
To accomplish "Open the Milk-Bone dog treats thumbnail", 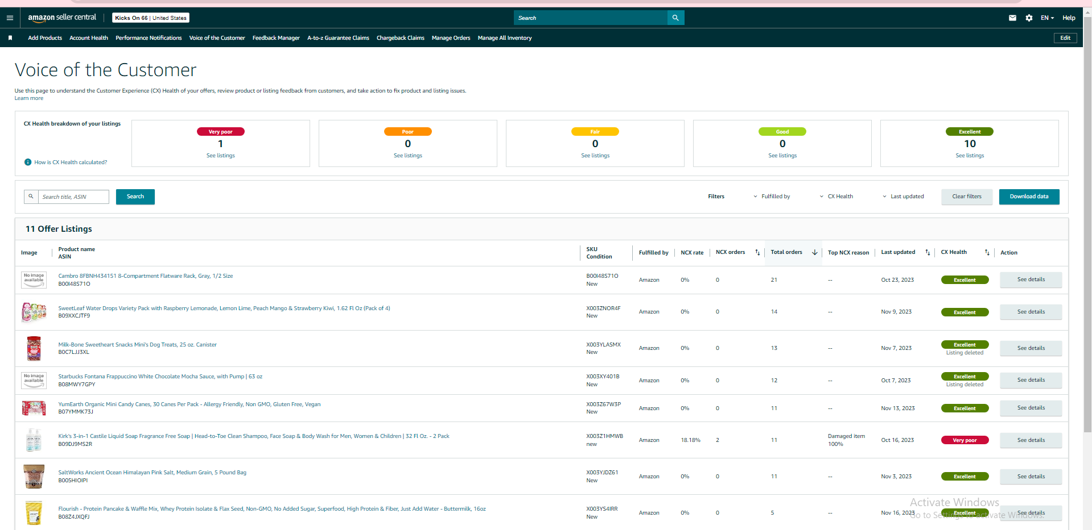I will pyautogui.click(x=34, y=348).
